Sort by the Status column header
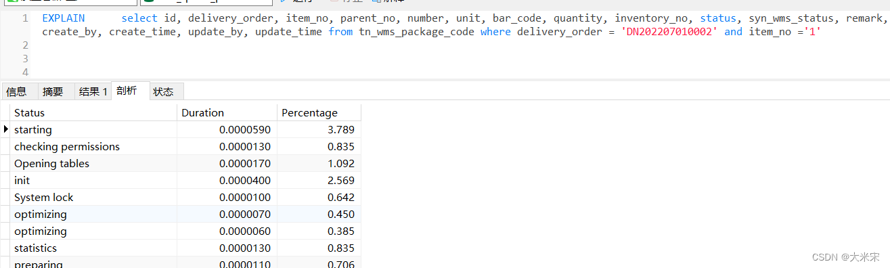890x268 pixels. pos(93,112)
